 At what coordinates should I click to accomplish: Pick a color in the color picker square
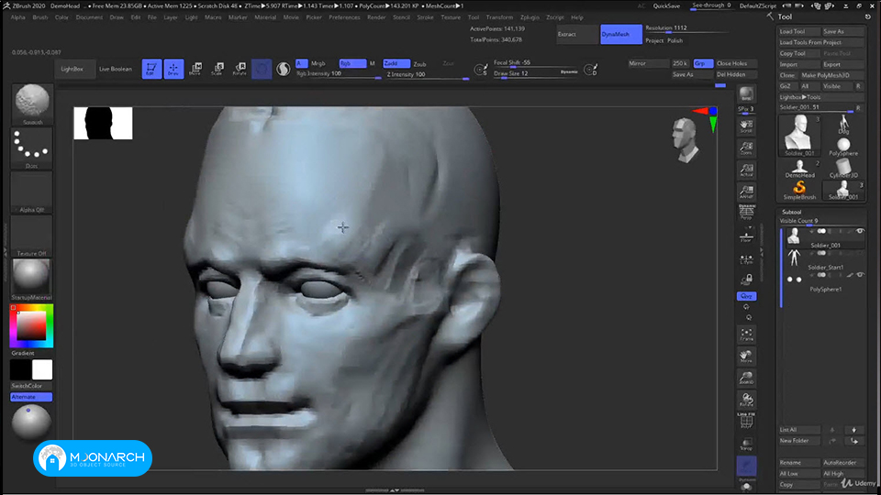(x=31, y=324)
